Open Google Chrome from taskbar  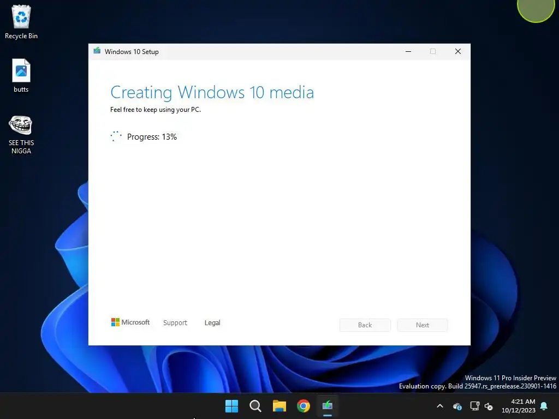pos(304,406)
